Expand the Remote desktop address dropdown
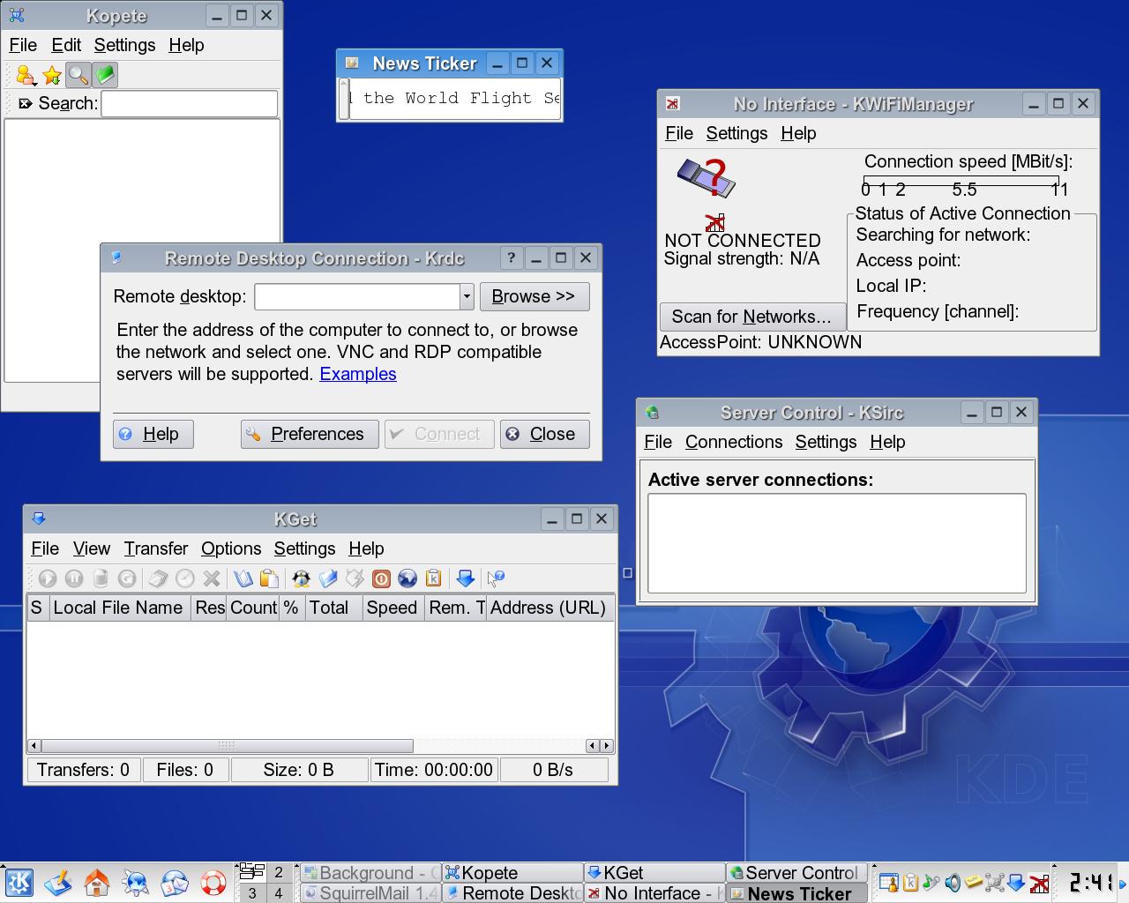Viewport: 1129px width, 903px height. pos(467,297)
